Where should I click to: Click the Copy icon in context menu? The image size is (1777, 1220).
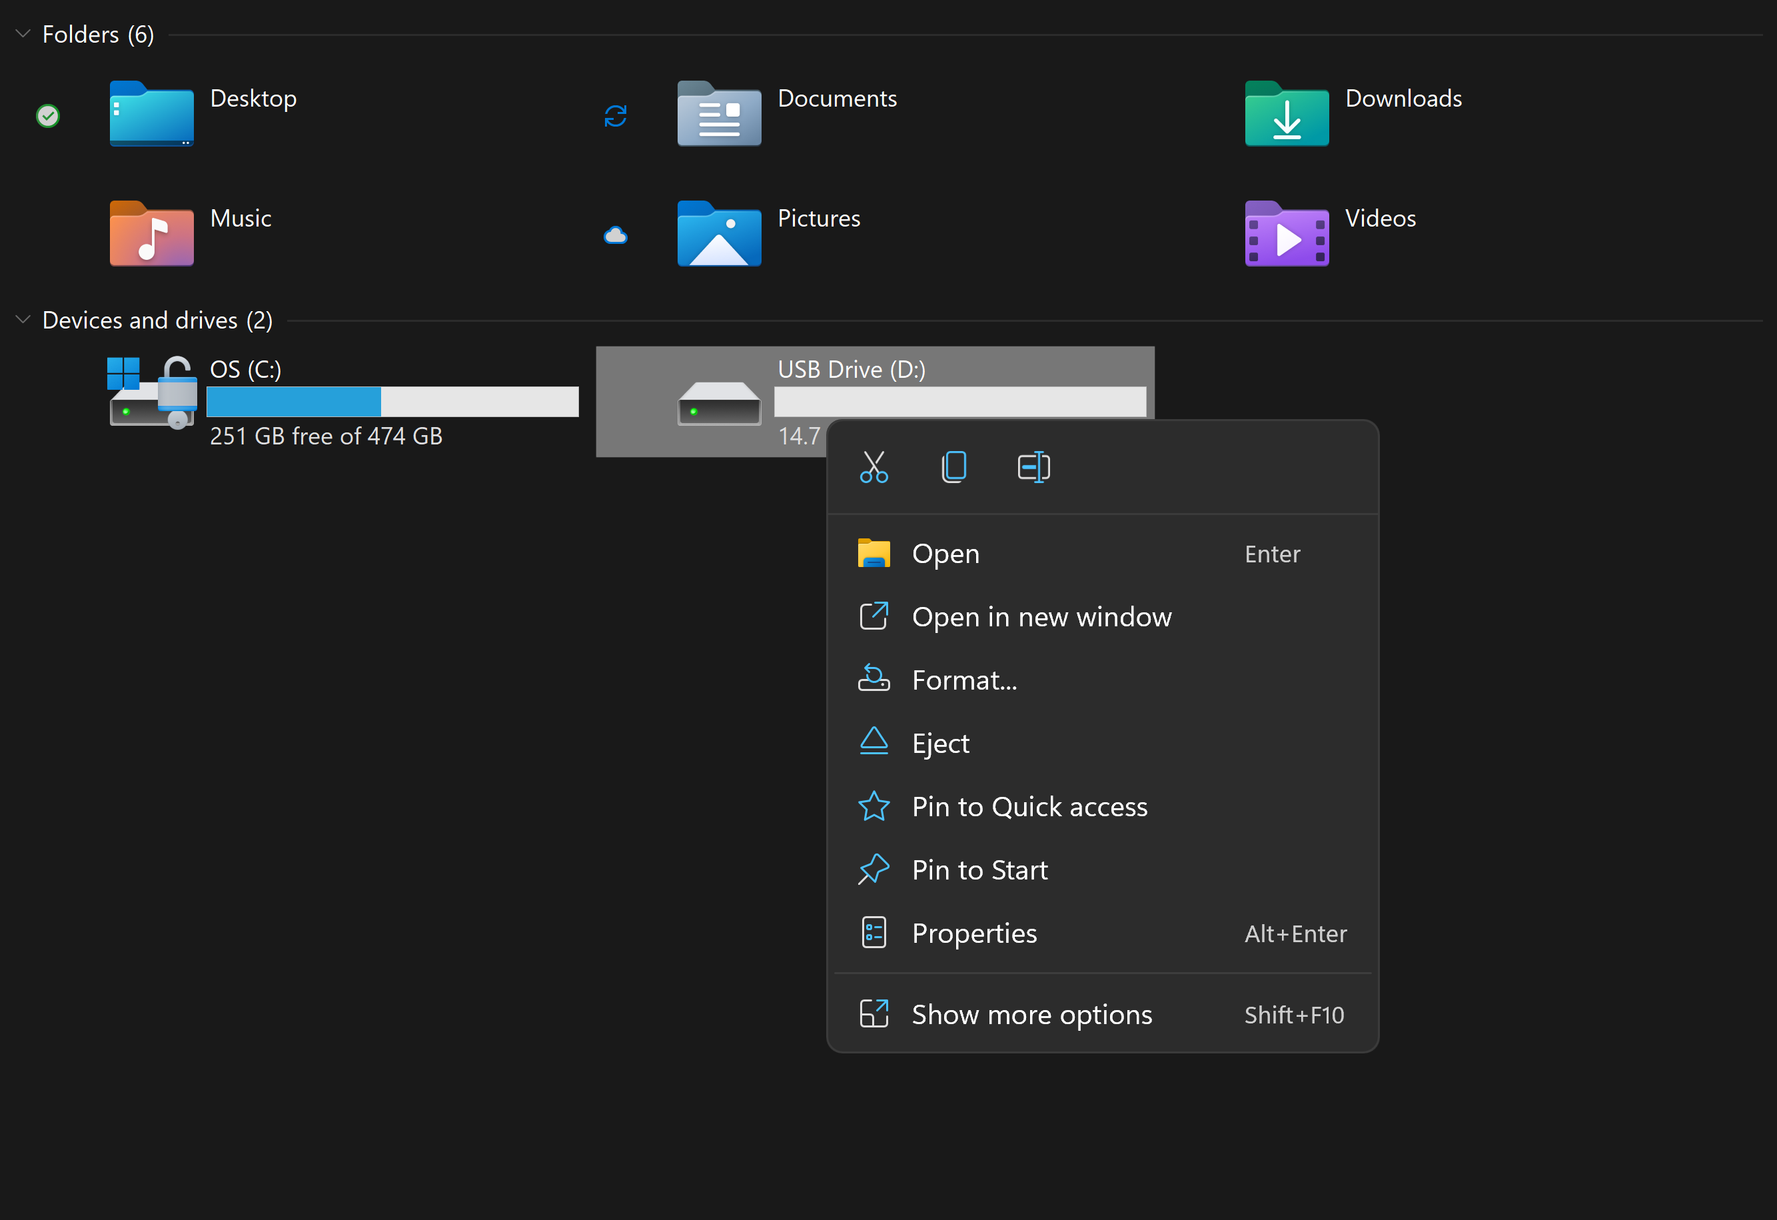point(953,466)
